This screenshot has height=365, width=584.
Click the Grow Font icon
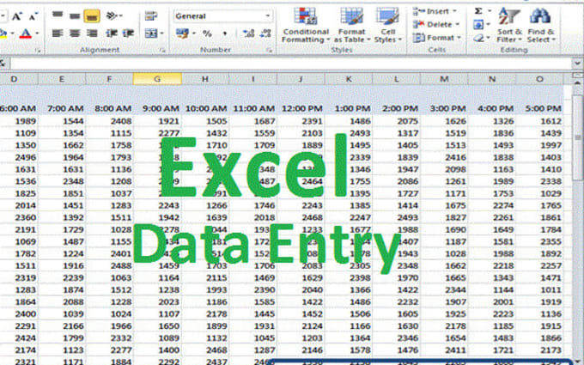[17, 16]
